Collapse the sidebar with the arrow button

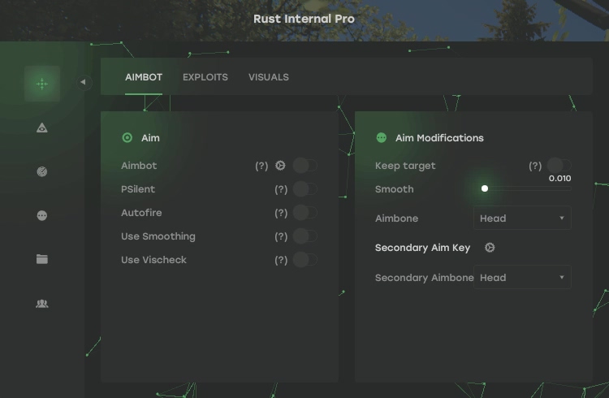click(83, 82)
